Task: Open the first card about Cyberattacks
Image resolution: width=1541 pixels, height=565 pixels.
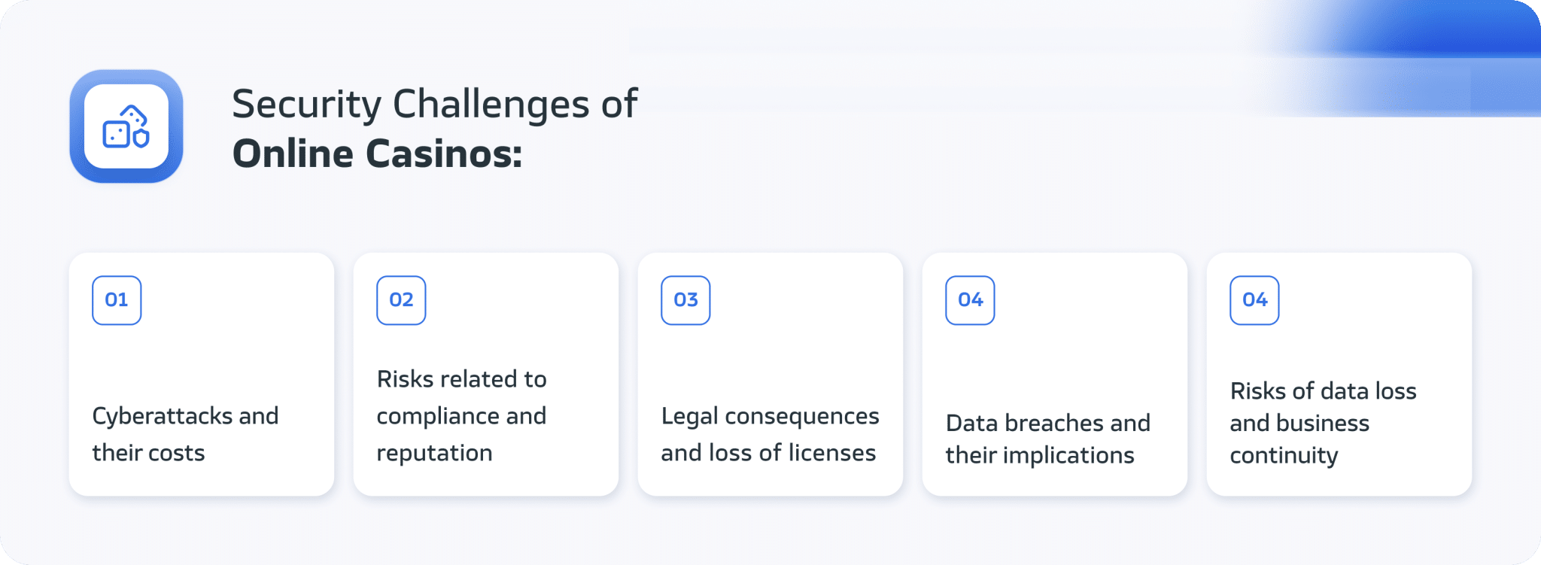Action: point(202,374)
